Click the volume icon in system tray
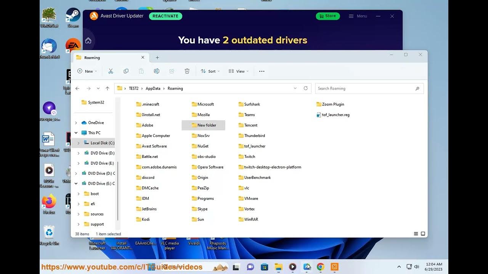The image size is (488, 274). (416, 267)
